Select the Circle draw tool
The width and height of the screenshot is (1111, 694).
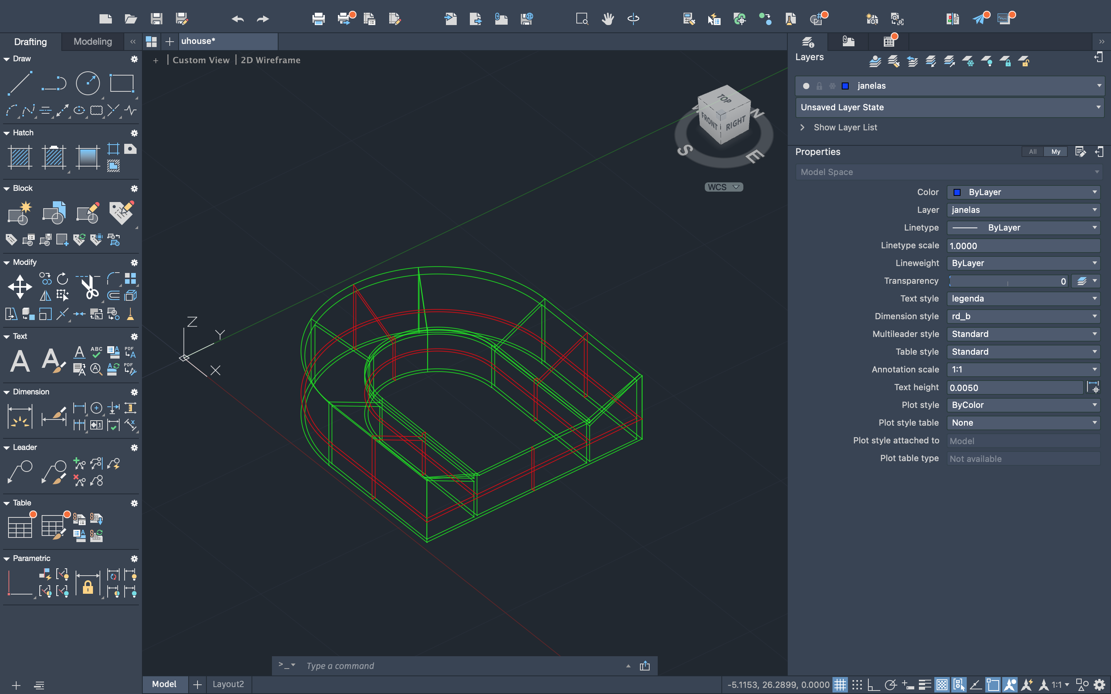click(x=87, y=83)
